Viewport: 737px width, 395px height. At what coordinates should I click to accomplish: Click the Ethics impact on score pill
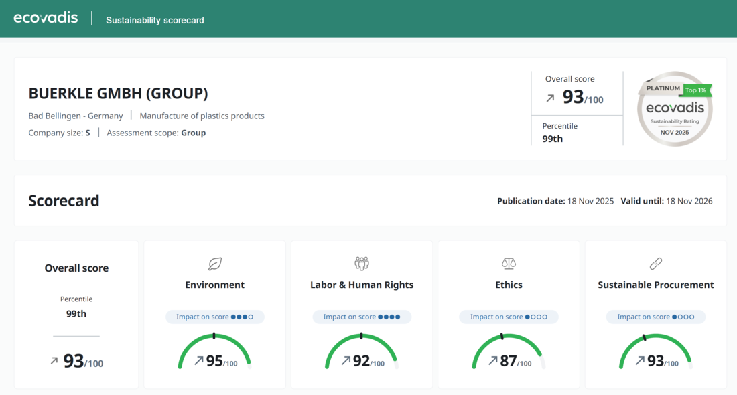point(509,317)
